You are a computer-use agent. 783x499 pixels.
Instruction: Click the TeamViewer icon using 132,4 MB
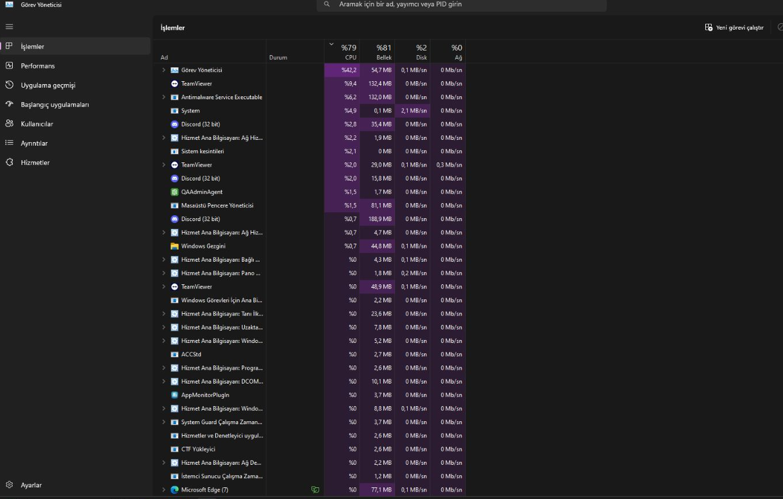click(175, 84)
